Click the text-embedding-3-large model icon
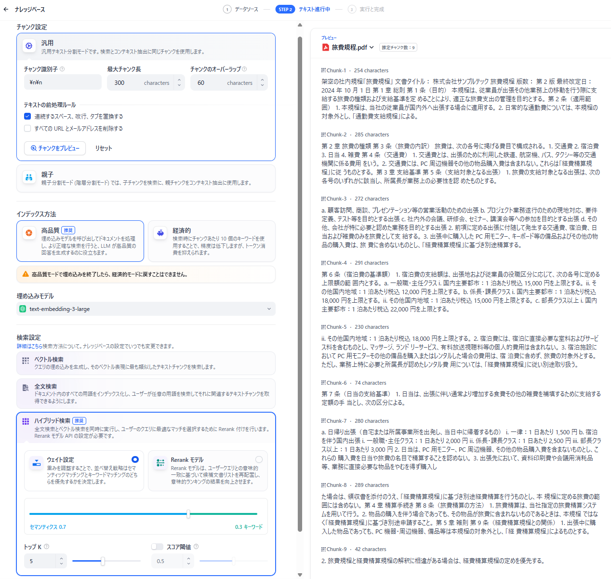 click(x=23, y=309)
